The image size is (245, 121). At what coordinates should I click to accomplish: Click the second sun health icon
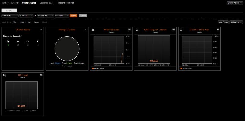click(18, 41)
